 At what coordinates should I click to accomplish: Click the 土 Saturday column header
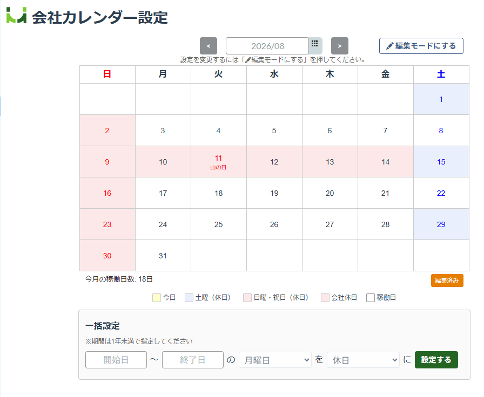pos(441,74)
